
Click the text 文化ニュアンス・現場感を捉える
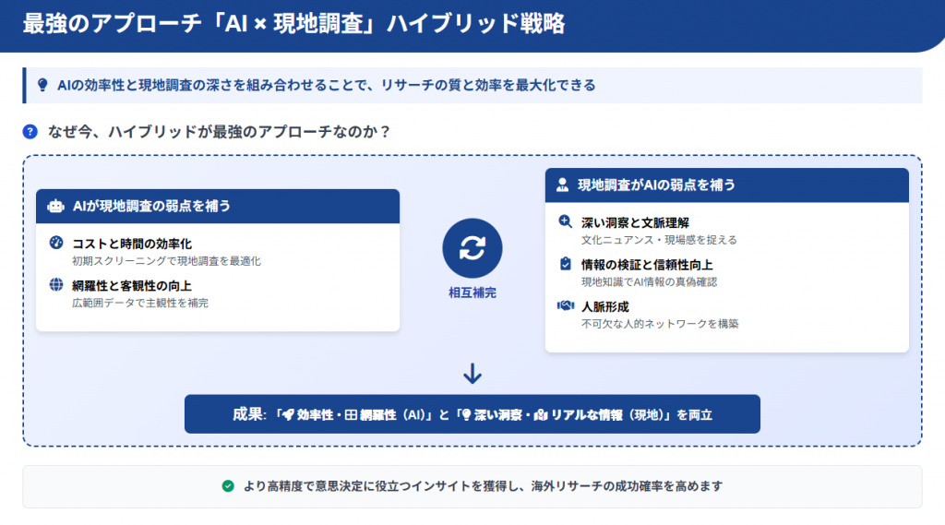pyautogui.click(x=659, y=240)
